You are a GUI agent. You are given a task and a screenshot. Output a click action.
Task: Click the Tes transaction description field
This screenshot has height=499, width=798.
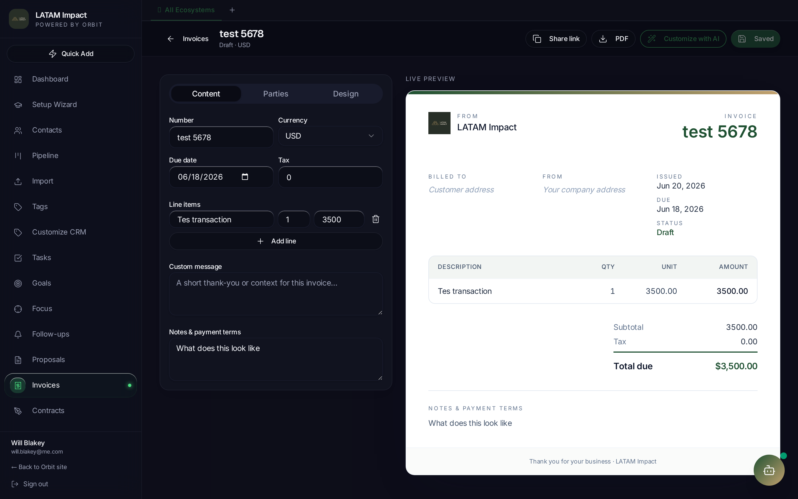click(x=222, y=220)
